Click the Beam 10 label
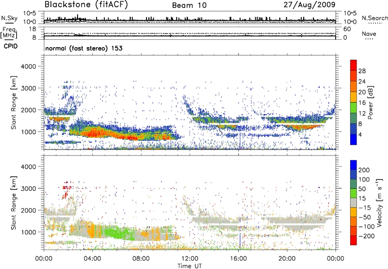The width and height of the screenshot is (388, 269). 189,5
